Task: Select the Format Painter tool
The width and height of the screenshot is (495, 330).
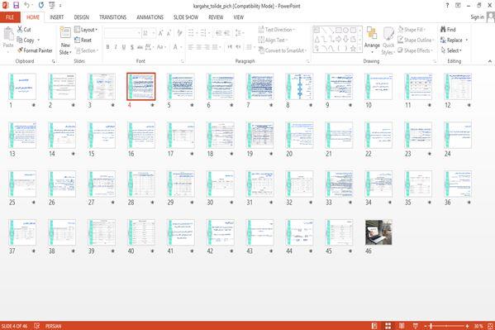Action: click(35, 50)
